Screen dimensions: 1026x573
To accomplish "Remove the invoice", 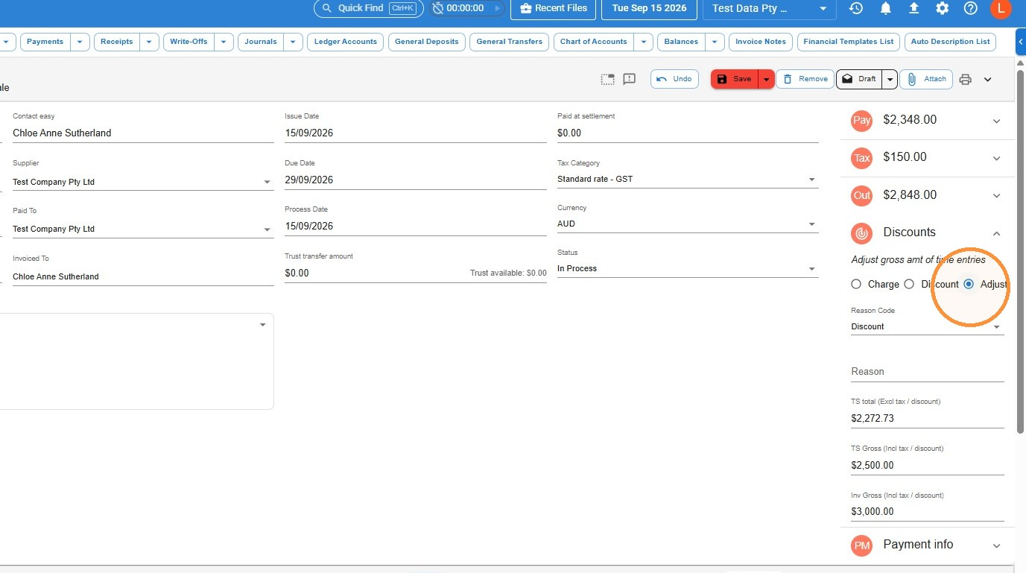I will point(805,79).
